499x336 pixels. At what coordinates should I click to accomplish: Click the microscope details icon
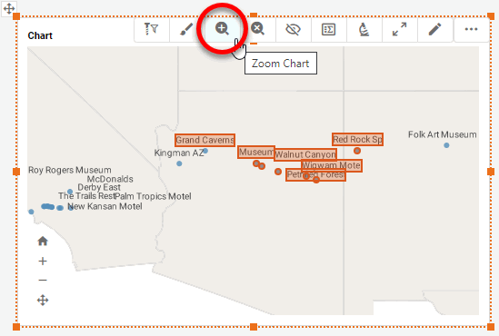coord(364,29)
